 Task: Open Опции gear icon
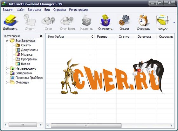(x=124, y=20)
